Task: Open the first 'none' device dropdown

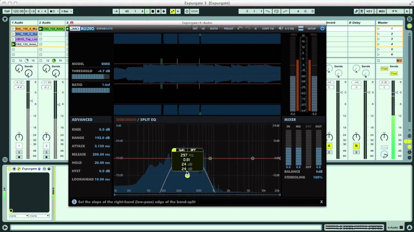Action: tap(19, 216)
